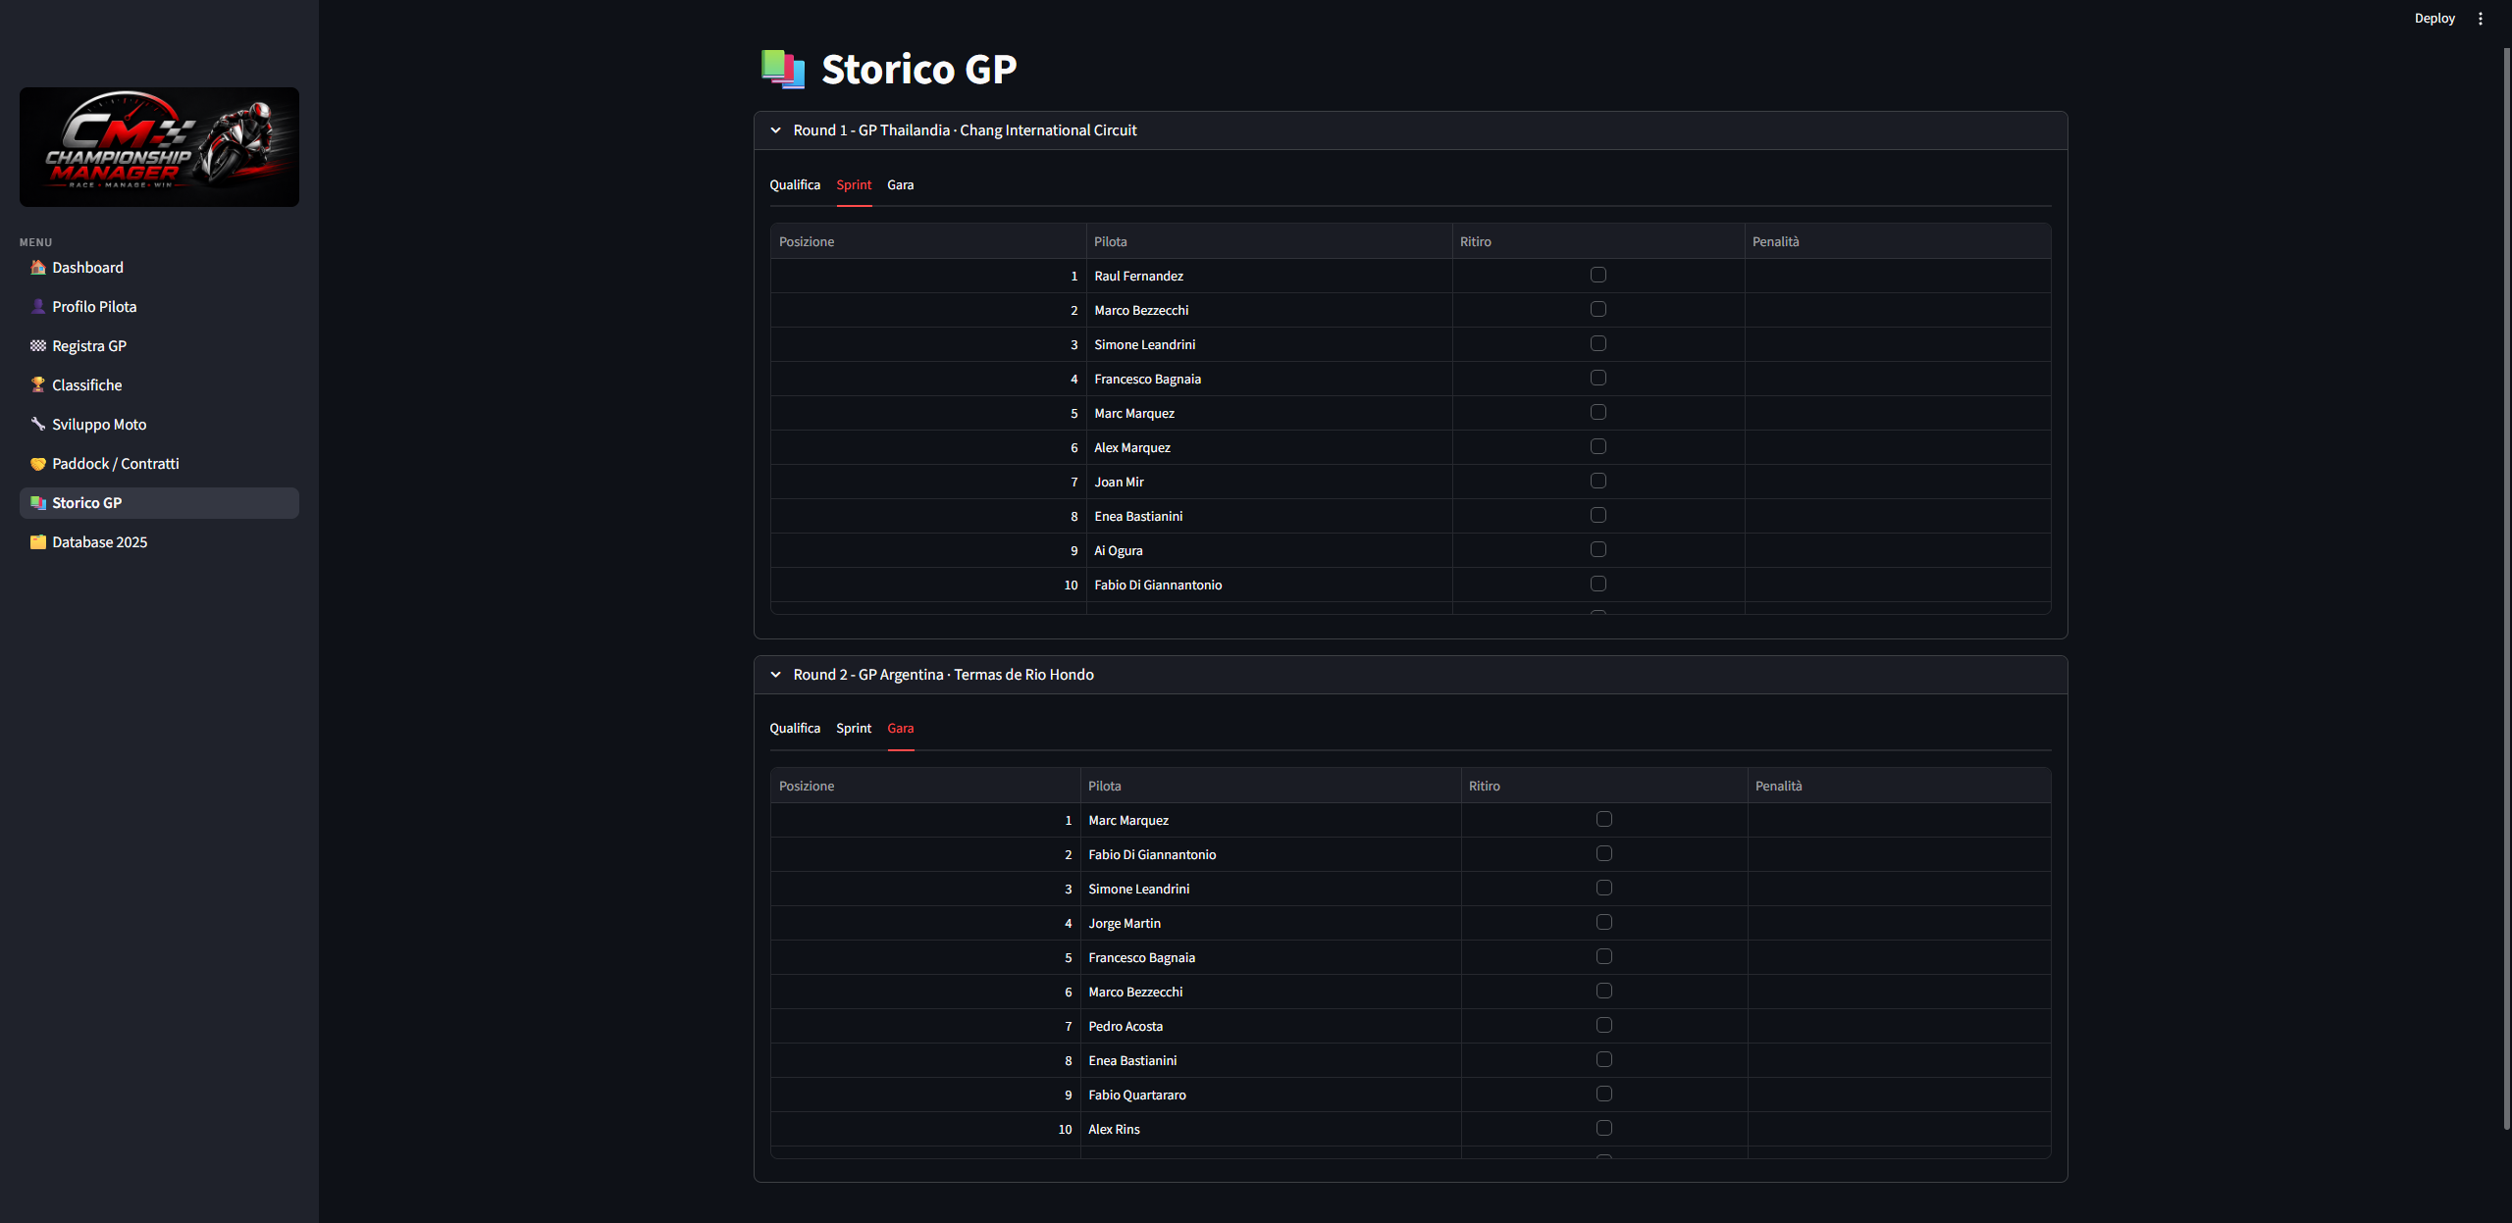Toggle Ritiro checkbox for Jorge Martin
The width and height of the screenshot is (2512, 1223).
pos(1604,922)
